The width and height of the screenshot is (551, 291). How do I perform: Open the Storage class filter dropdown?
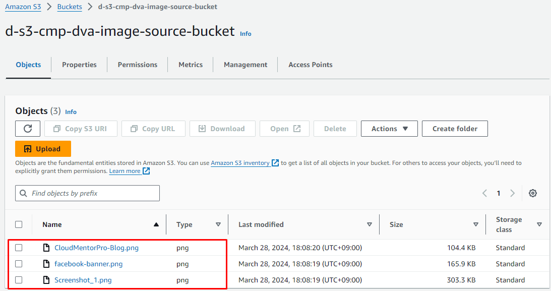click(x=539, y=224)
